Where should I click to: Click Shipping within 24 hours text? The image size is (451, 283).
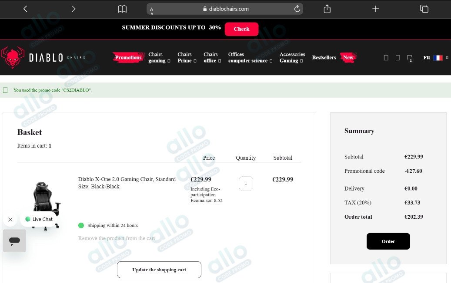113,225
